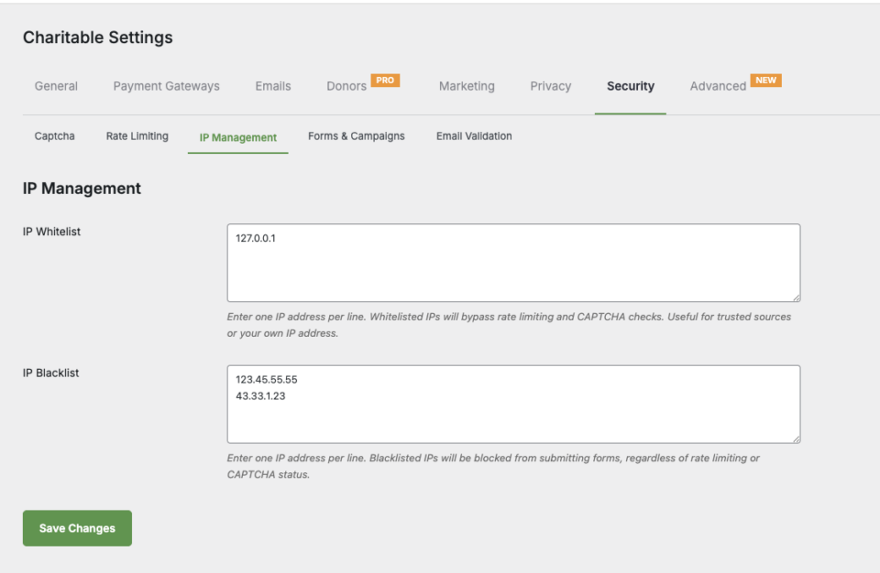880x573 pixels.
Task: Click the IP Blacklist box resize handle
Action: [x=795, y=438]
